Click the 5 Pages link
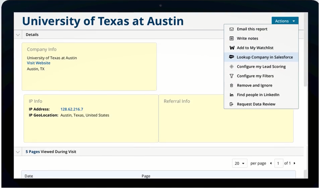This screenshot has height=188, width=319. coord(33,152)
